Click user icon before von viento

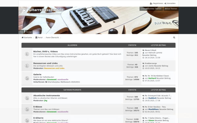pos(143,66)
